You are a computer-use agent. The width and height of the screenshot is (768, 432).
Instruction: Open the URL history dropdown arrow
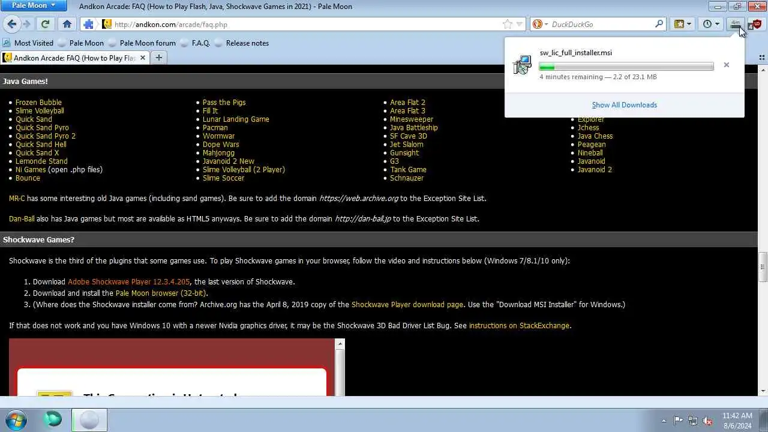(520, 25)
